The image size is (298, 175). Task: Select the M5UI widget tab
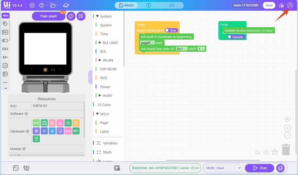coord(6,15)
